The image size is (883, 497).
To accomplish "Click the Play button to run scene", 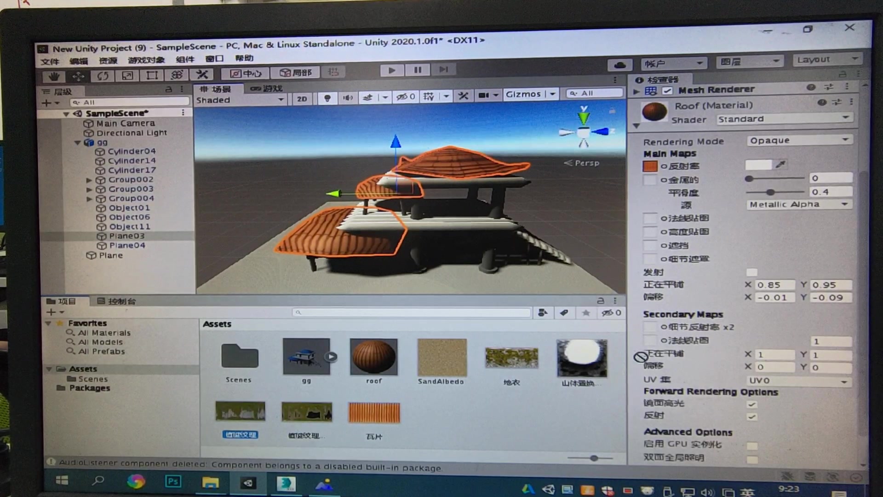I will click(x=390, y=70).
